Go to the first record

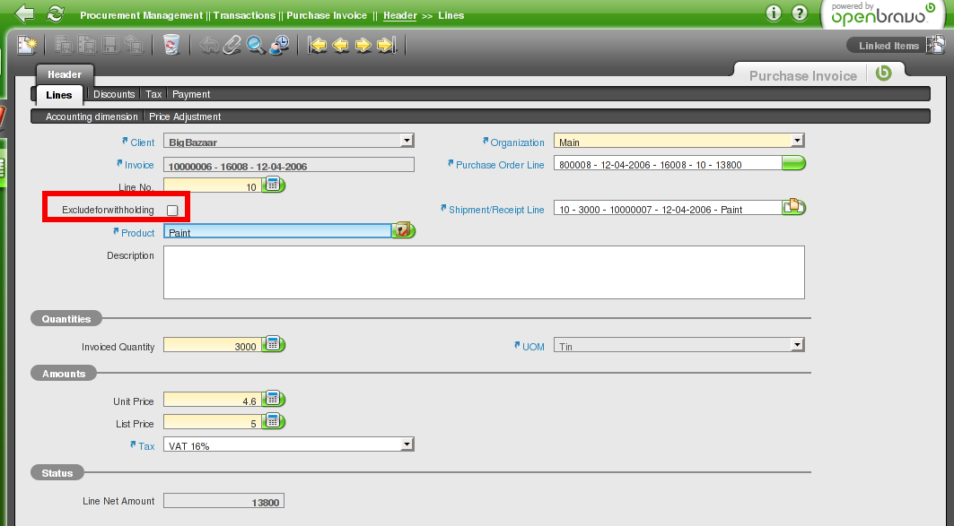pos(317,45)
